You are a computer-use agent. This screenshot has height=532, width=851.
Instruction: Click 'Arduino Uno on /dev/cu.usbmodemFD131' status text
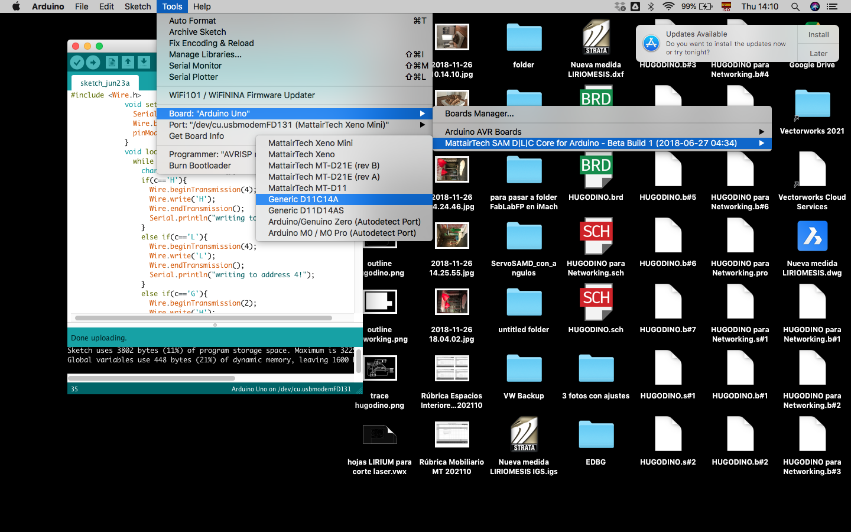tap(291, 389)
